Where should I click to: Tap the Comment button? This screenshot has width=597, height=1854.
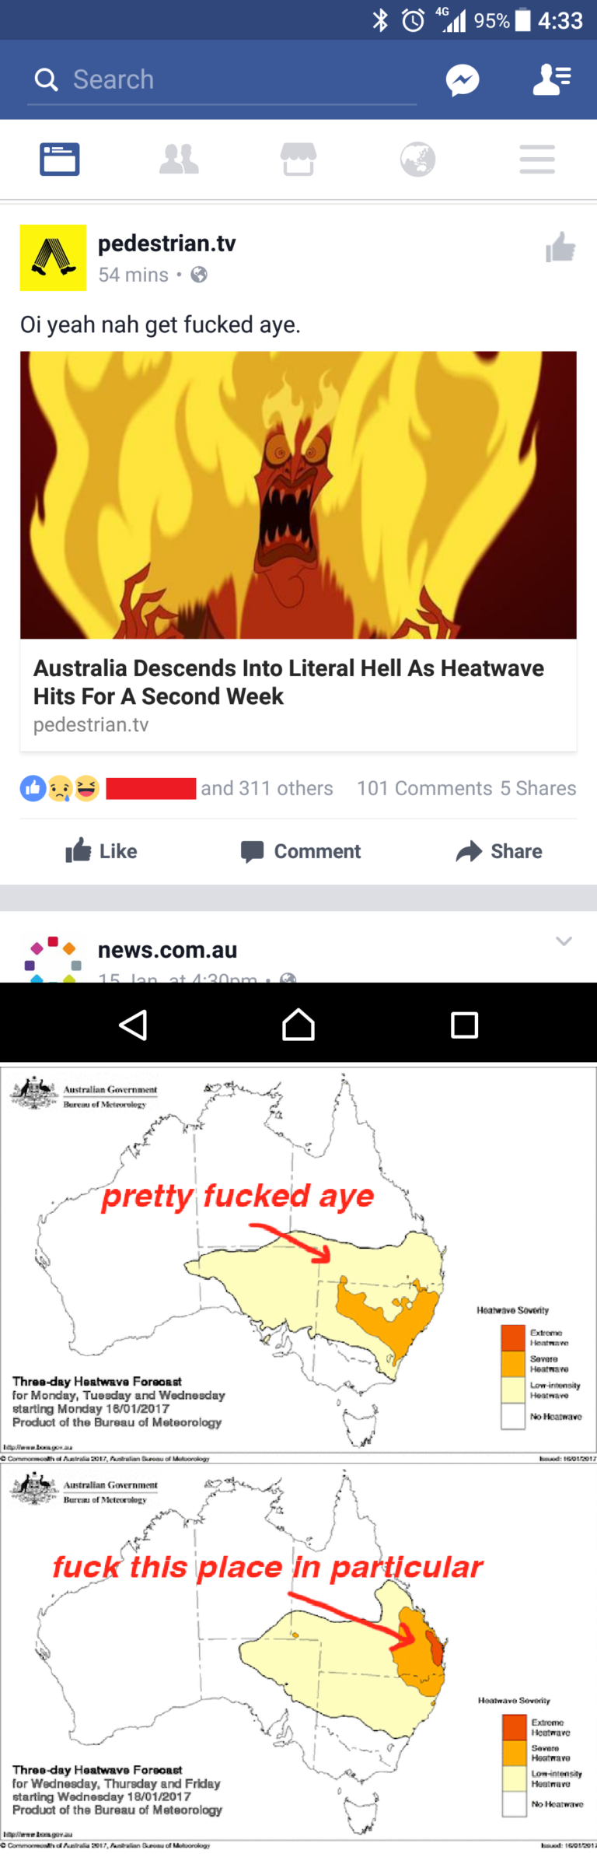301,851
